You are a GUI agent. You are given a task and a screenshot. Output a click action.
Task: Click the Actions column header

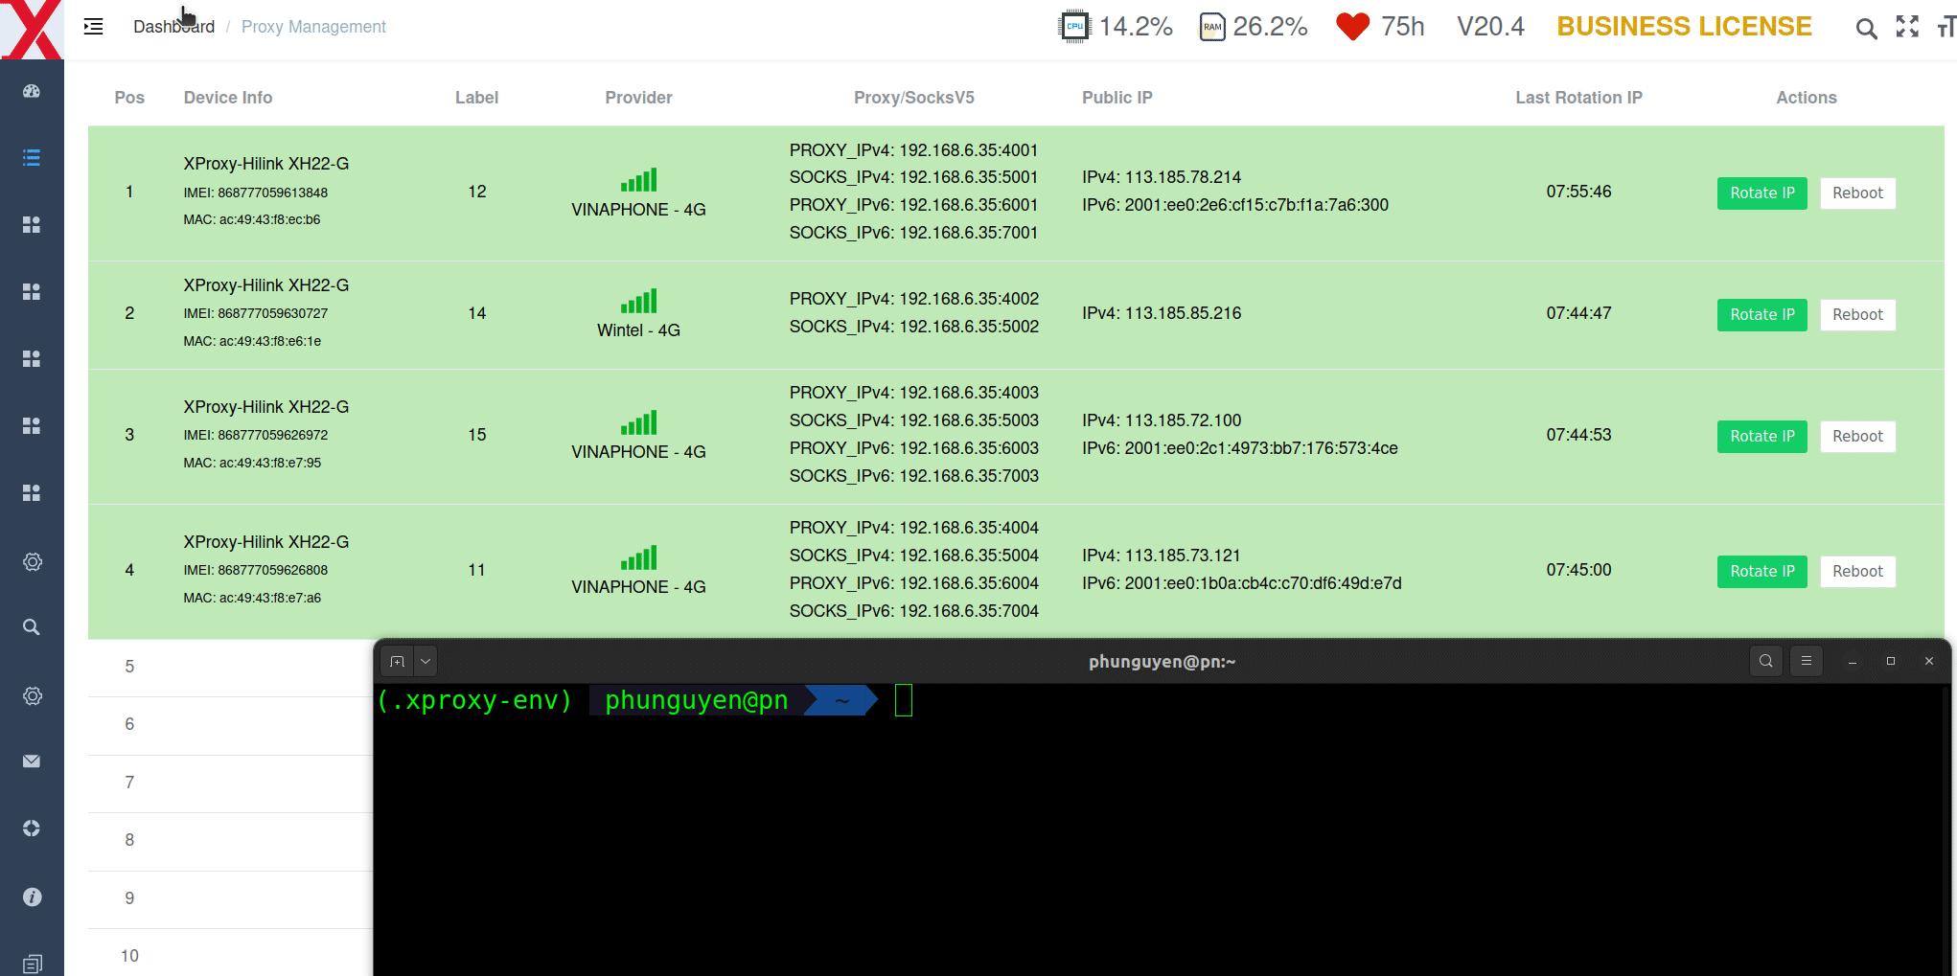point(1806,98)
